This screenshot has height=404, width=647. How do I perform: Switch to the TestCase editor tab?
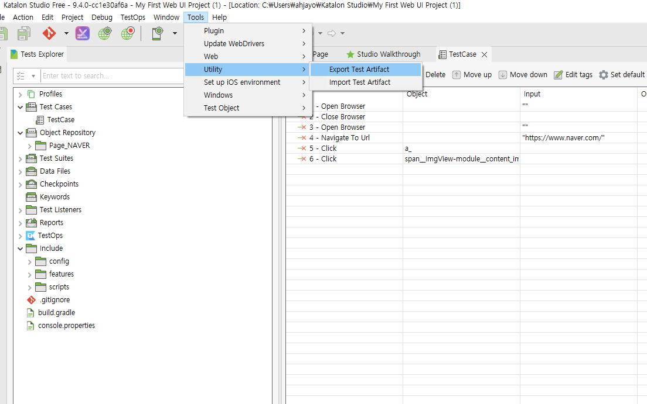pos(462,54)
